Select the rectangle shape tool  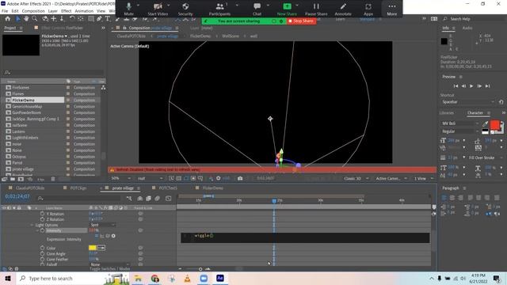[91, 19]
